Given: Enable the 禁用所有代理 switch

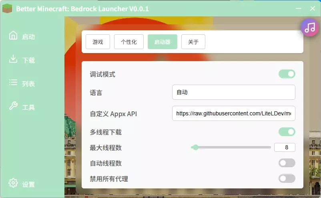Looking at the screenshot, I should point(287,178).
